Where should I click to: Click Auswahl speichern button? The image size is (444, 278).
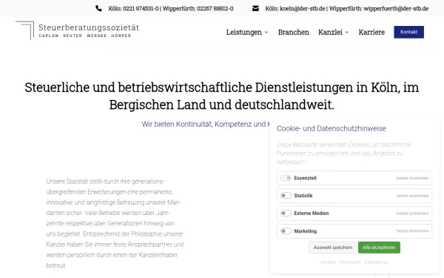click(x=333, y=248)
